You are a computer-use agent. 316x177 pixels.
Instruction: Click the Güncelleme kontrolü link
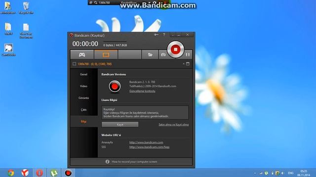click(x=142, y=91)
